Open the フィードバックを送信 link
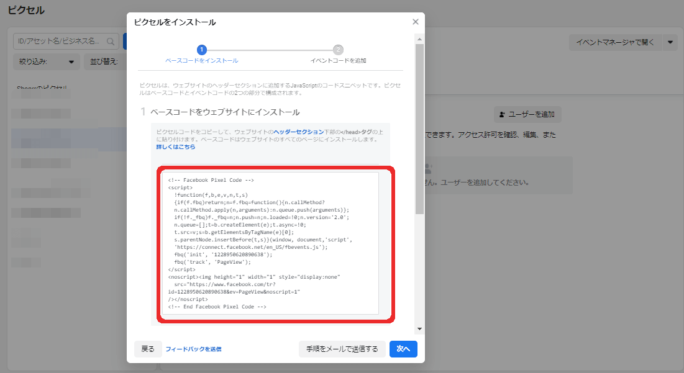The image size is (684, 373). pyautogui.click(x=193, y=349)
